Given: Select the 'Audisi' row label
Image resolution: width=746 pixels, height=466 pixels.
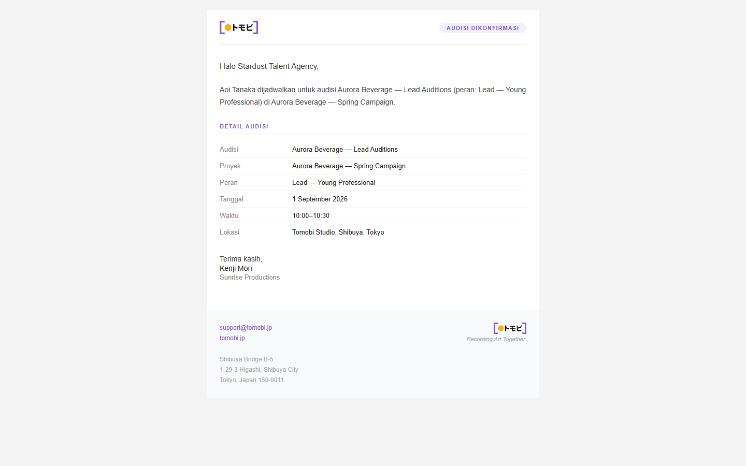Looking at the screenshot, I should 229,149.
